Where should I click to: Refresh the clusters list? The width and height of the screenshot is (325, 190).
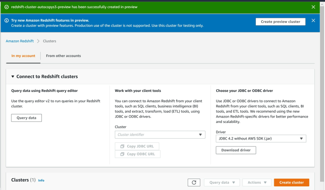coord(194,182)
